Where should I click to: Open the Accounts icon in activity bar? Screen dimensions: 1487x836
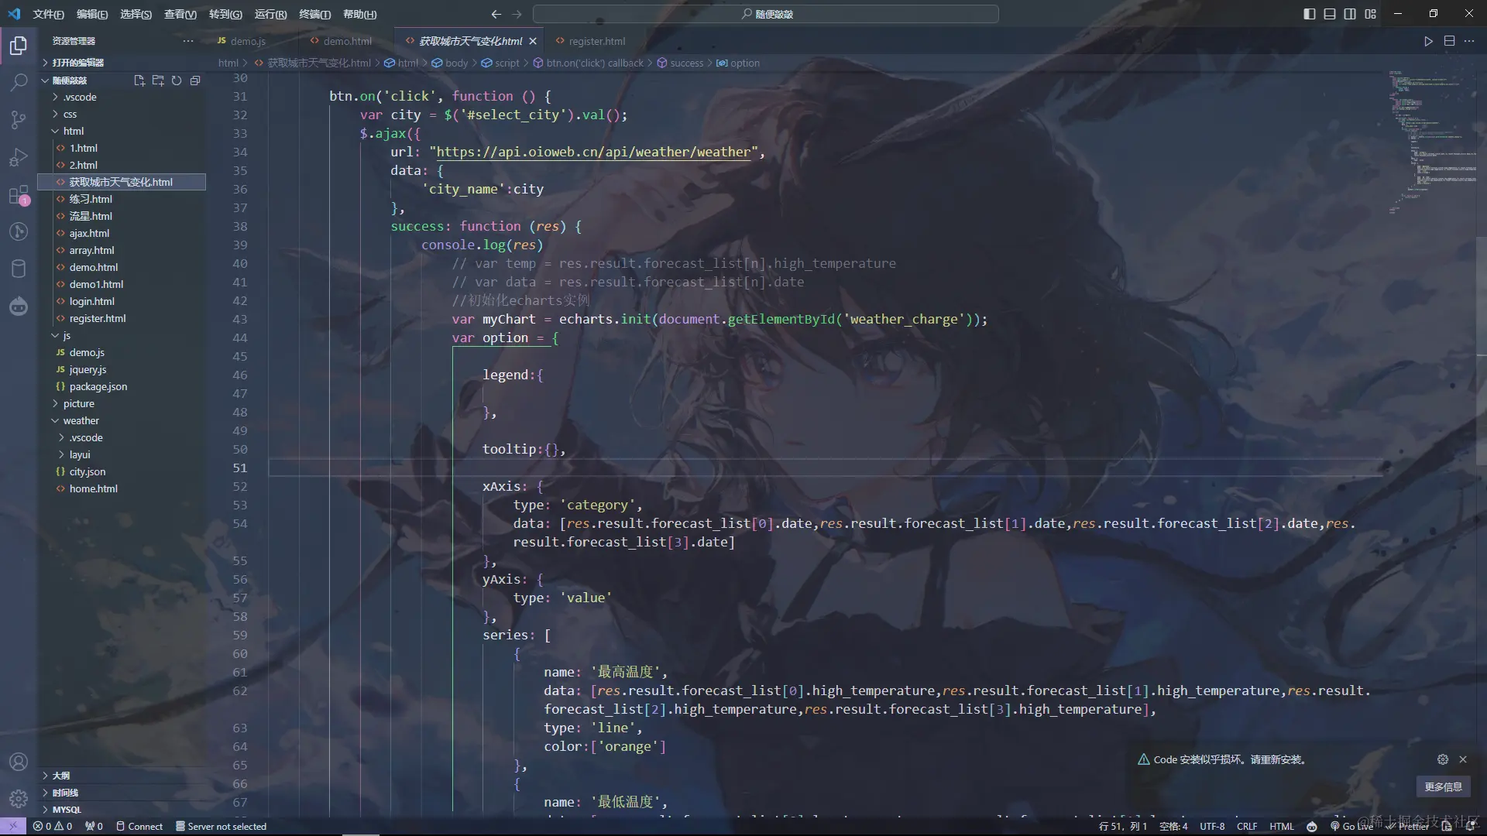point(19,762)
